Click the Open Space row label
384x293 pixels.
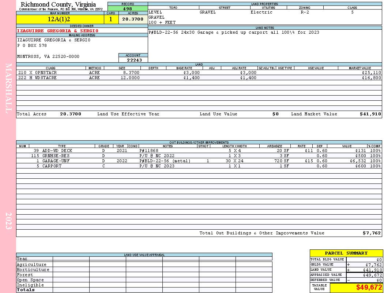[x=30, y=280]
